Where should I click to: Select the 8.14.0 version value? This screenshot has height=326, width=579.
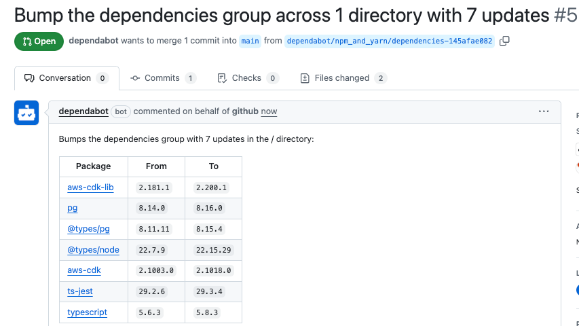[x=152, y=208]
